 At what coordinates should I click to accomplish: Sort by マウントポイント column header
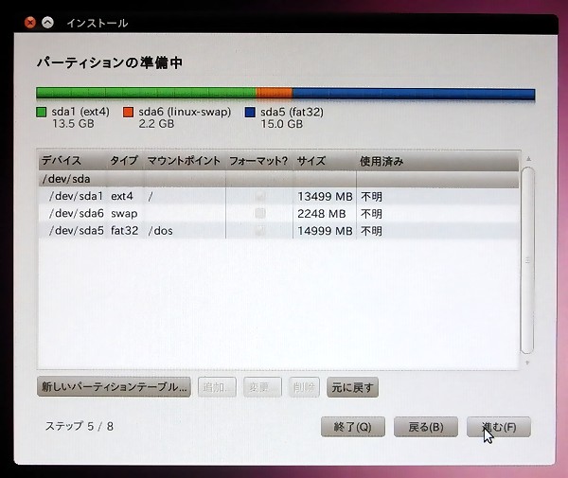185,161
